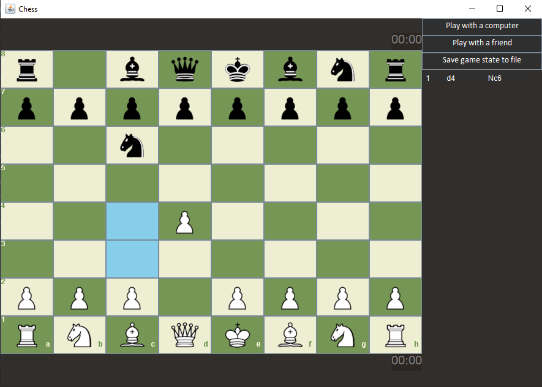Viewport: 542px width, 387px height.
Task: Click the Play with a computer button
Action: (x=481, y=26)
